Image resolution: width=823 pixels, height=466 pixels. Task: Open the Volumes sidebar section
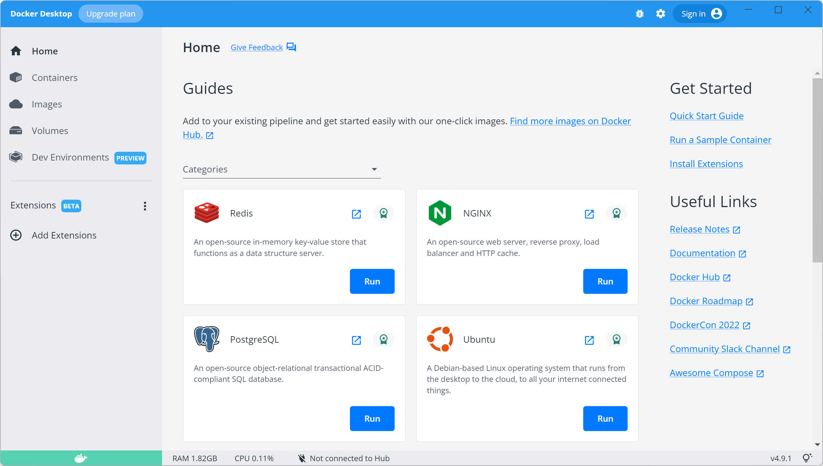[50, 131]
